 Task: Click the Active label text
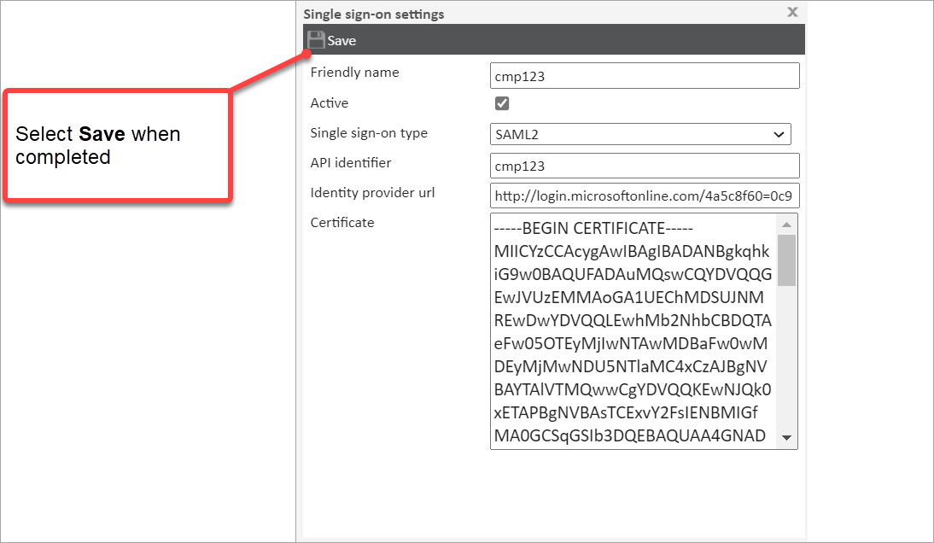point(329,102)
